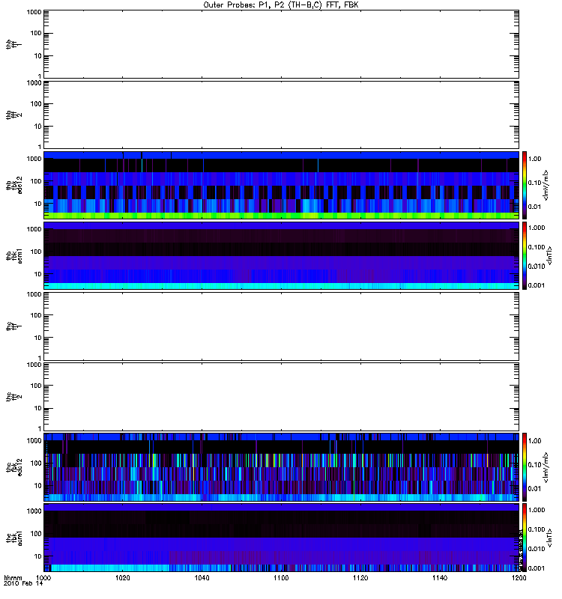Viewport: 562px width, 599px height.
Task: Click the '<|nT|>' unit label beside thc scm1 colorbar
Action: (550, 538)
